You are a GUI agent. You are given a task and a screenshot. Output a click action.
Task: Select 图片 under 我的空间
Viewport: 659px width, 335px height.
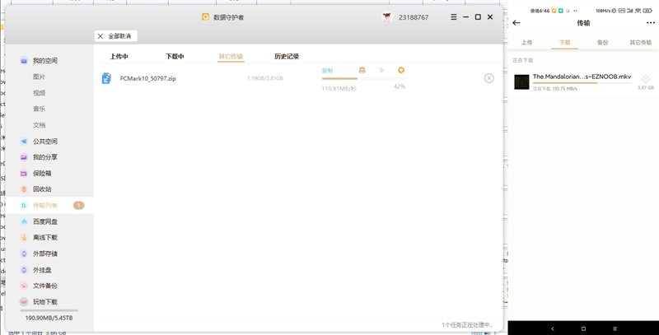(40, 77)
